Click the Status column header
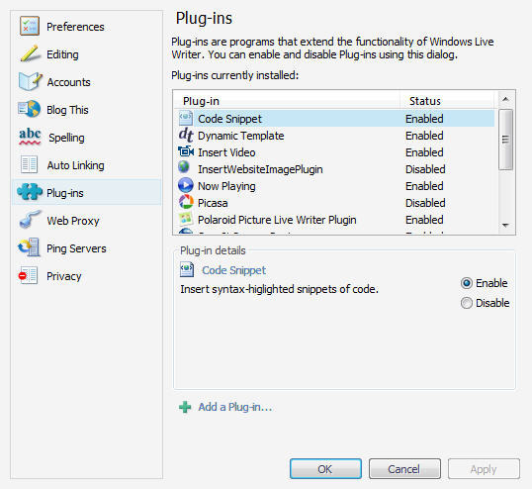 pos(448,101)
